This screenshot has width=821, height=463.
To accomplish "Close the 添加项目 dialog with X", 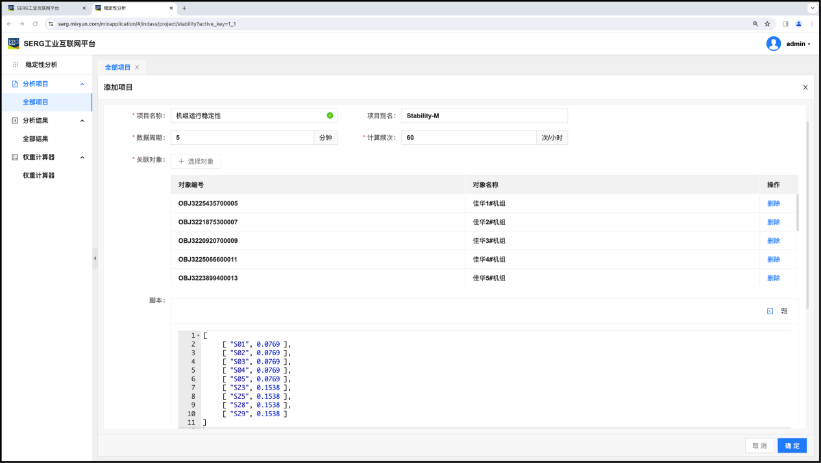I will pyautogui.click(x=805, y=87).
